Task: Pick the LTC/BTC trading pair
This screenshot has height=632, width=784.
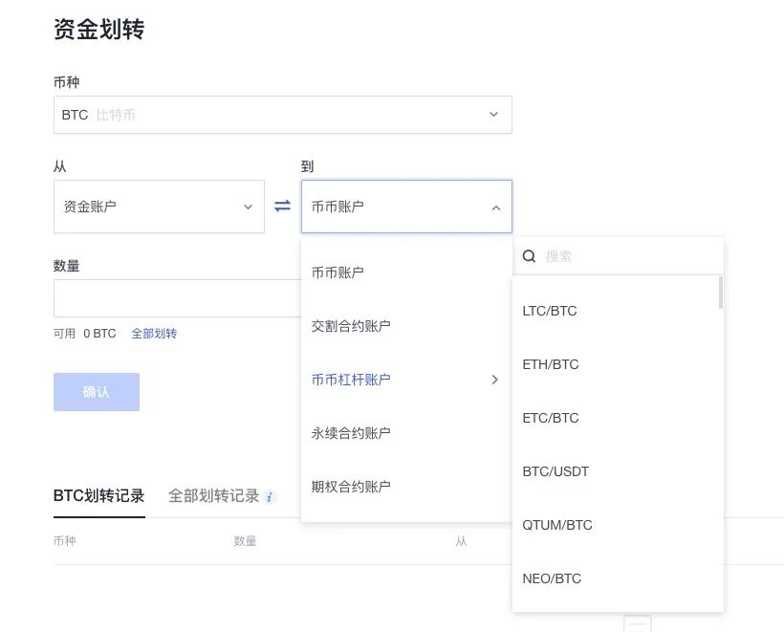Action: 550,311
